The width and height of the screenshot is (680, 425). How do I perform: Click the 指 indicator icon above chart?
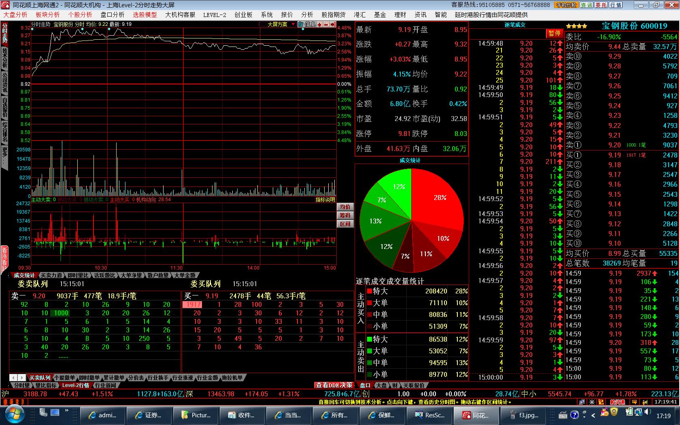[x=301, y=24]
